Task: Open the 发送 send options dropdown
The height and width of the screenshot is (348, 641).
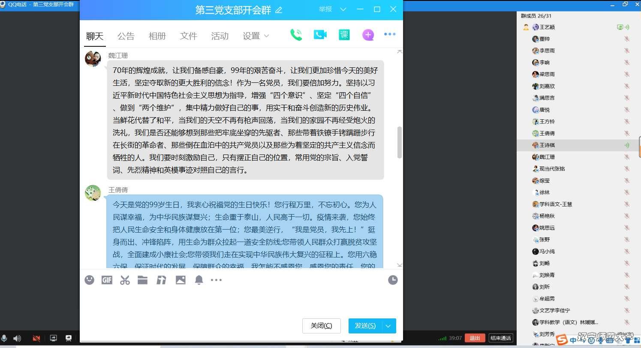Action: coord(388,326)
